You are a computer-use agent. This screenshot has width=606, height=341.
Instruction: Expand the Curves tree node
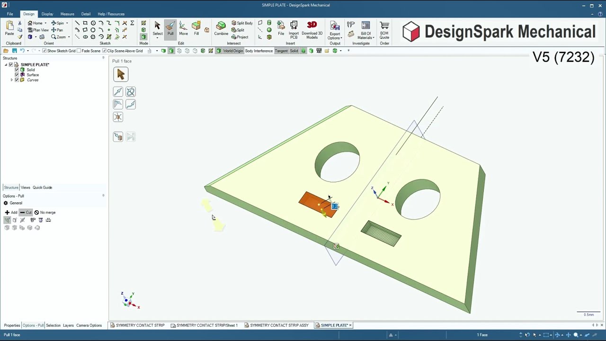tap(11, 80)
